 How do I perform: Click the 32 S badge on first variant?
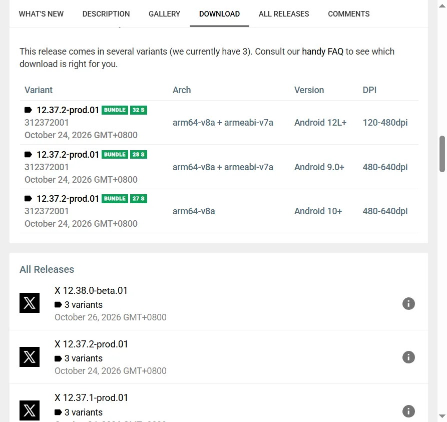139,110
